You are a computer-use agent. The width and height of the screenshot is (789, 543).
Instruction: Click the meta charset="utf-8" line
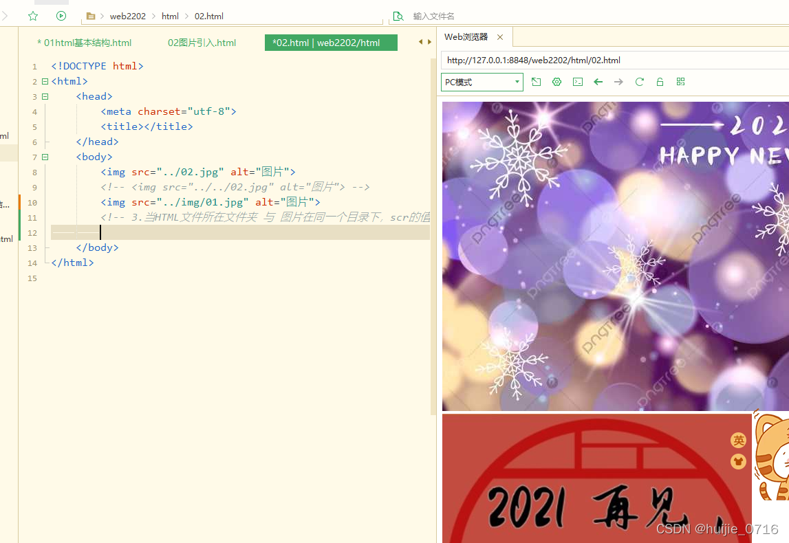coord(168,111)
